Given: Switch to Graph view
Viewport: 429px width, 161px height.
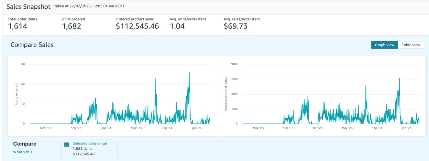Looking at the screenshot, I should (384, 45).
